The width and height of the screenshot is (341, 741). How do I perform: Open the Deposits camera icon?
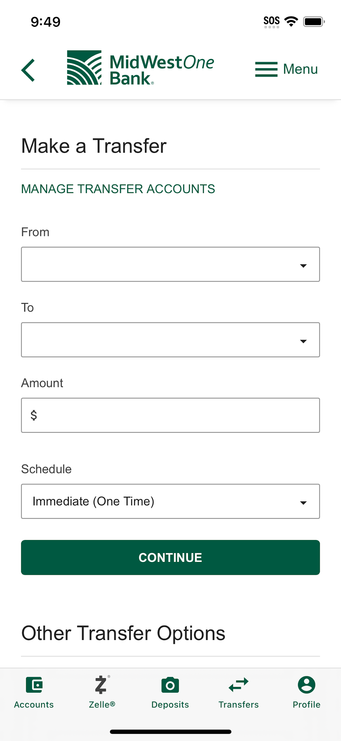pyautogui.click(x=170, y=685)
